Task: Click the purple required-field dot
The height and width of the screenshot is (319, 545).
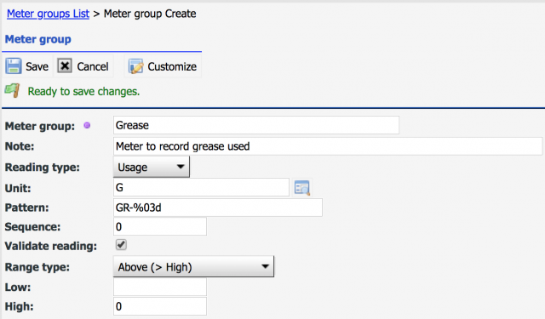Action: click(x=87, y=125)
